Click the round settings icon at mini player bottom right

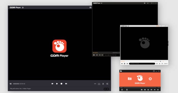[158, 90]
